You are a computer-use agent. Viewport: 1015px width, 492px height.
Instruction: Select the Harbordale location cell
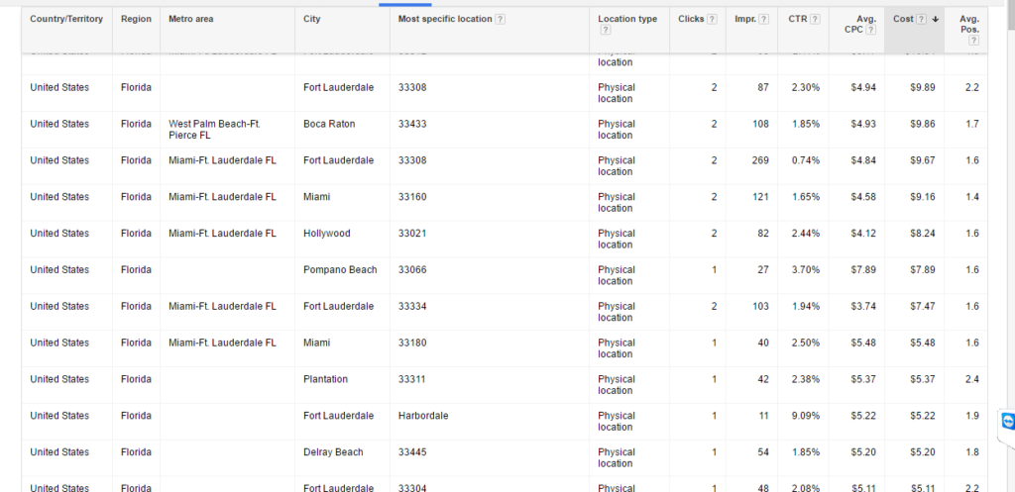[423, 416]
